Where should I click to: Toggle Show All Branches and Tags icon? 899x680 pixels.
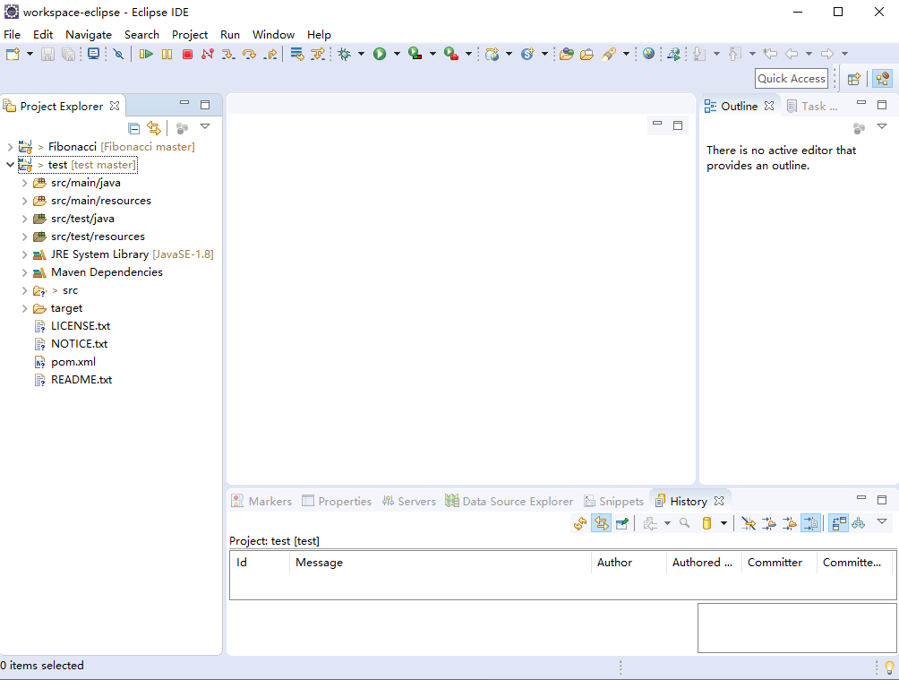[859, 523]
